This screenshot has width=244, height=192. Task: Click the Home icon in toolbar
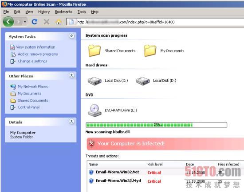(x=59, y=22)
